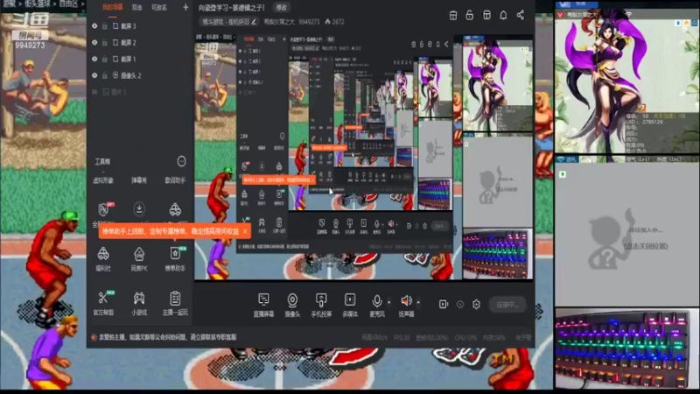Click the 连接中 button

[x=507, y=305]
